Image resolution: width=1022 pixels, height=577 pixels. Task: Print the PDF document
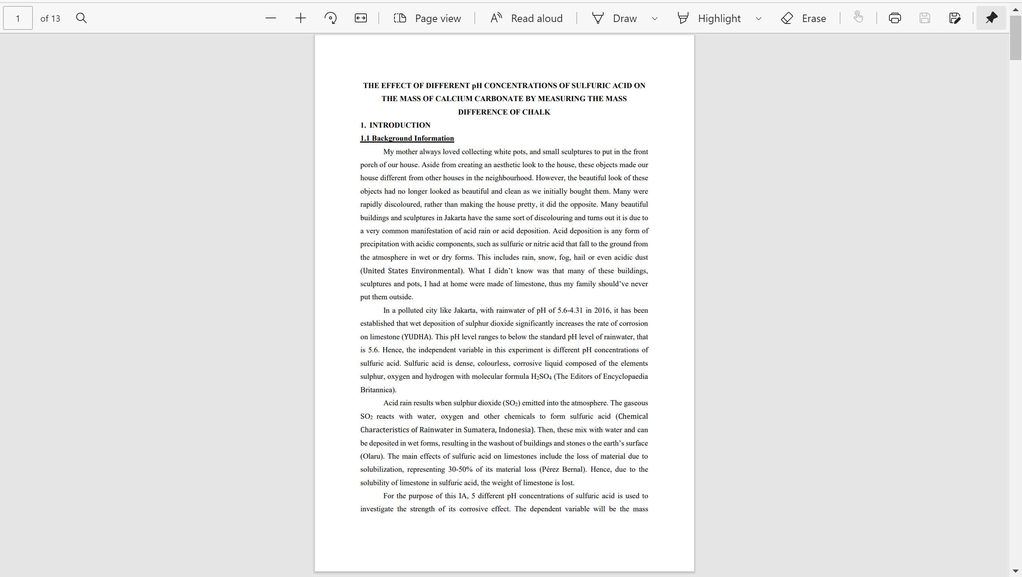[x=895, y=18]
